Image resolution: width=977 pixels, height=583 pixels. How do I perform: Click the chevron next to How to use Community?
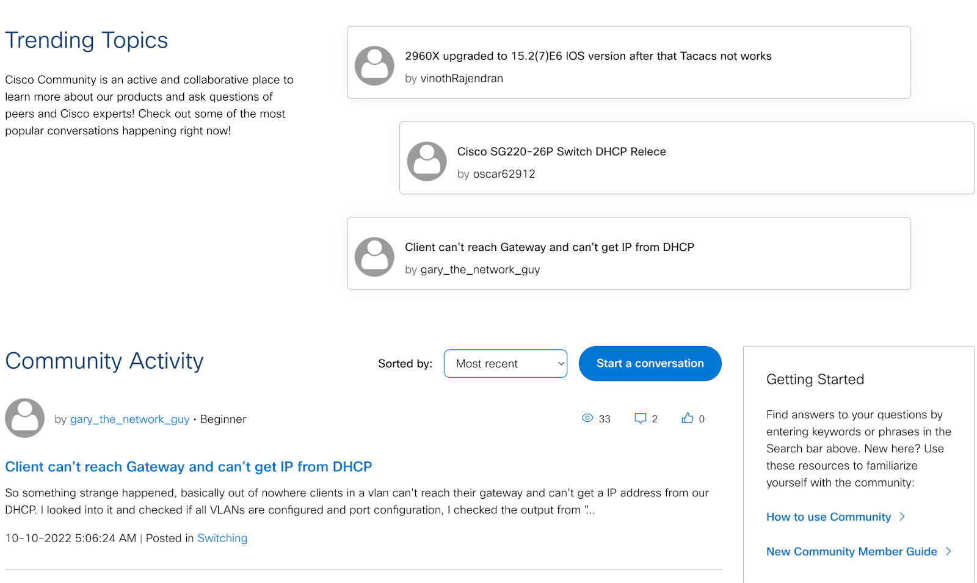pyautogui.click(x=903, y=516)
